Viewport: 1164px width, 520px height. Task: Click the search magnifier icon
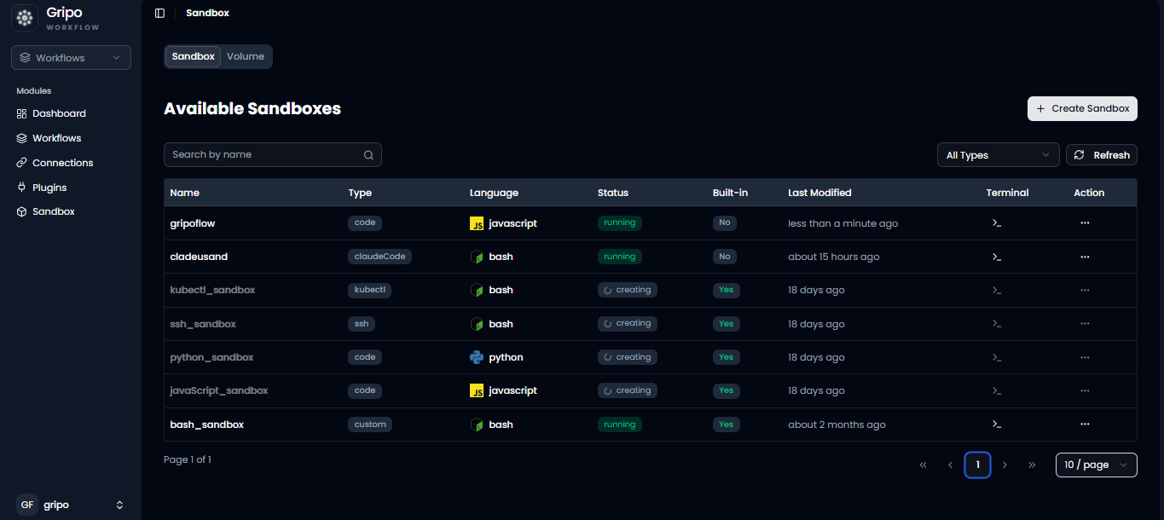coord(368,155)
